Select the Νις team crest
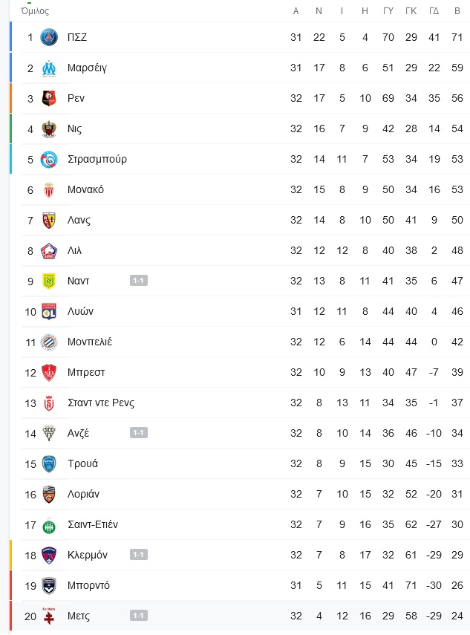Viewport: 470px width, 635px height. [x=49, y=128]
